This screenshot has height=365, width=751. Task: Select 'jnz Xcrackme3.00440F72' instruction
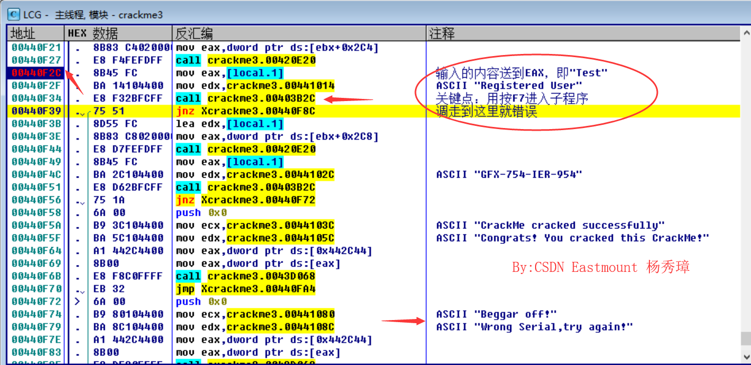[x=246, y=200]
